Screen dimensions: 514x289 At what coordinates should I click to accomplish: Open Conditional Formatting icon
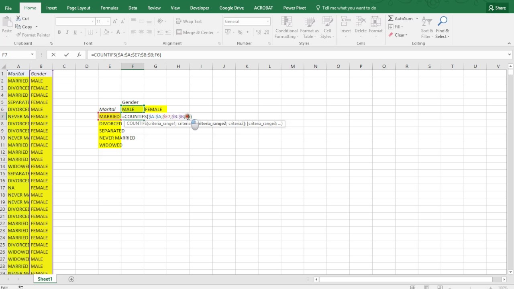click(286, 22)
